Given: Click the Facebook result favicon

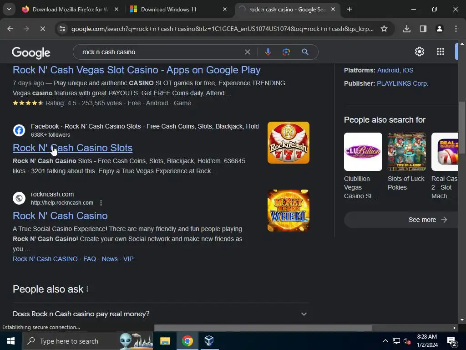Looking at the screenshot, I should coord(19,130).
